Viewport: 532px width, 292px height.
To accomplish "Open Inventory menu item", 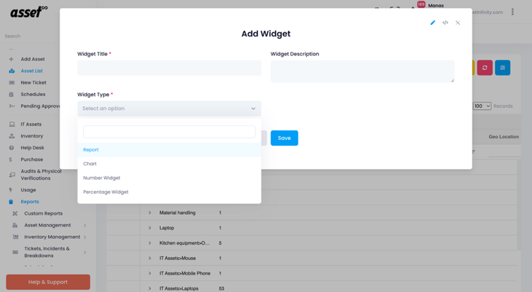I will [32, 136].
